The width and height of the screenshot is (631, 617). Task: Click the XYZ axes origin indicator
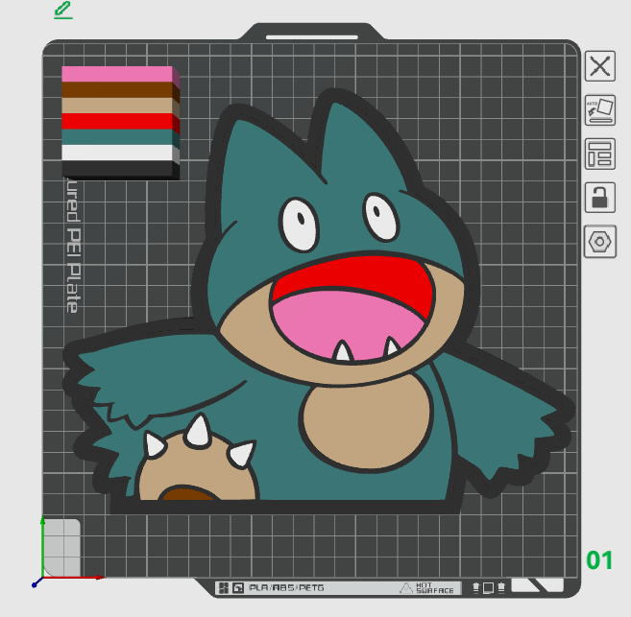click(x=36, y=581)
